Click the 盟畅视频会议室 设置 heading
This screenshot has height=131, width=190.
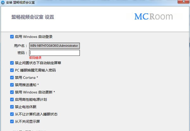click(x=33, y=17)
